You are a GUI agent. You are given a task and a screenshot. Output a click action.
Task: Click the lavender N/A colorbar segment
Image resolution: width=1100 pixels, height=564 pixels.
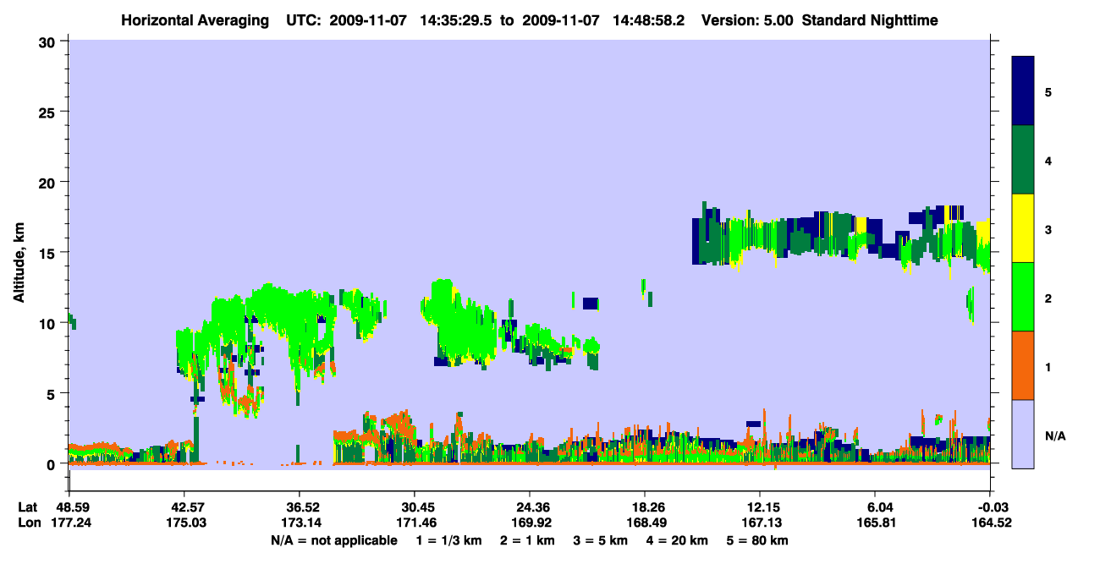tap(1023, 434)
